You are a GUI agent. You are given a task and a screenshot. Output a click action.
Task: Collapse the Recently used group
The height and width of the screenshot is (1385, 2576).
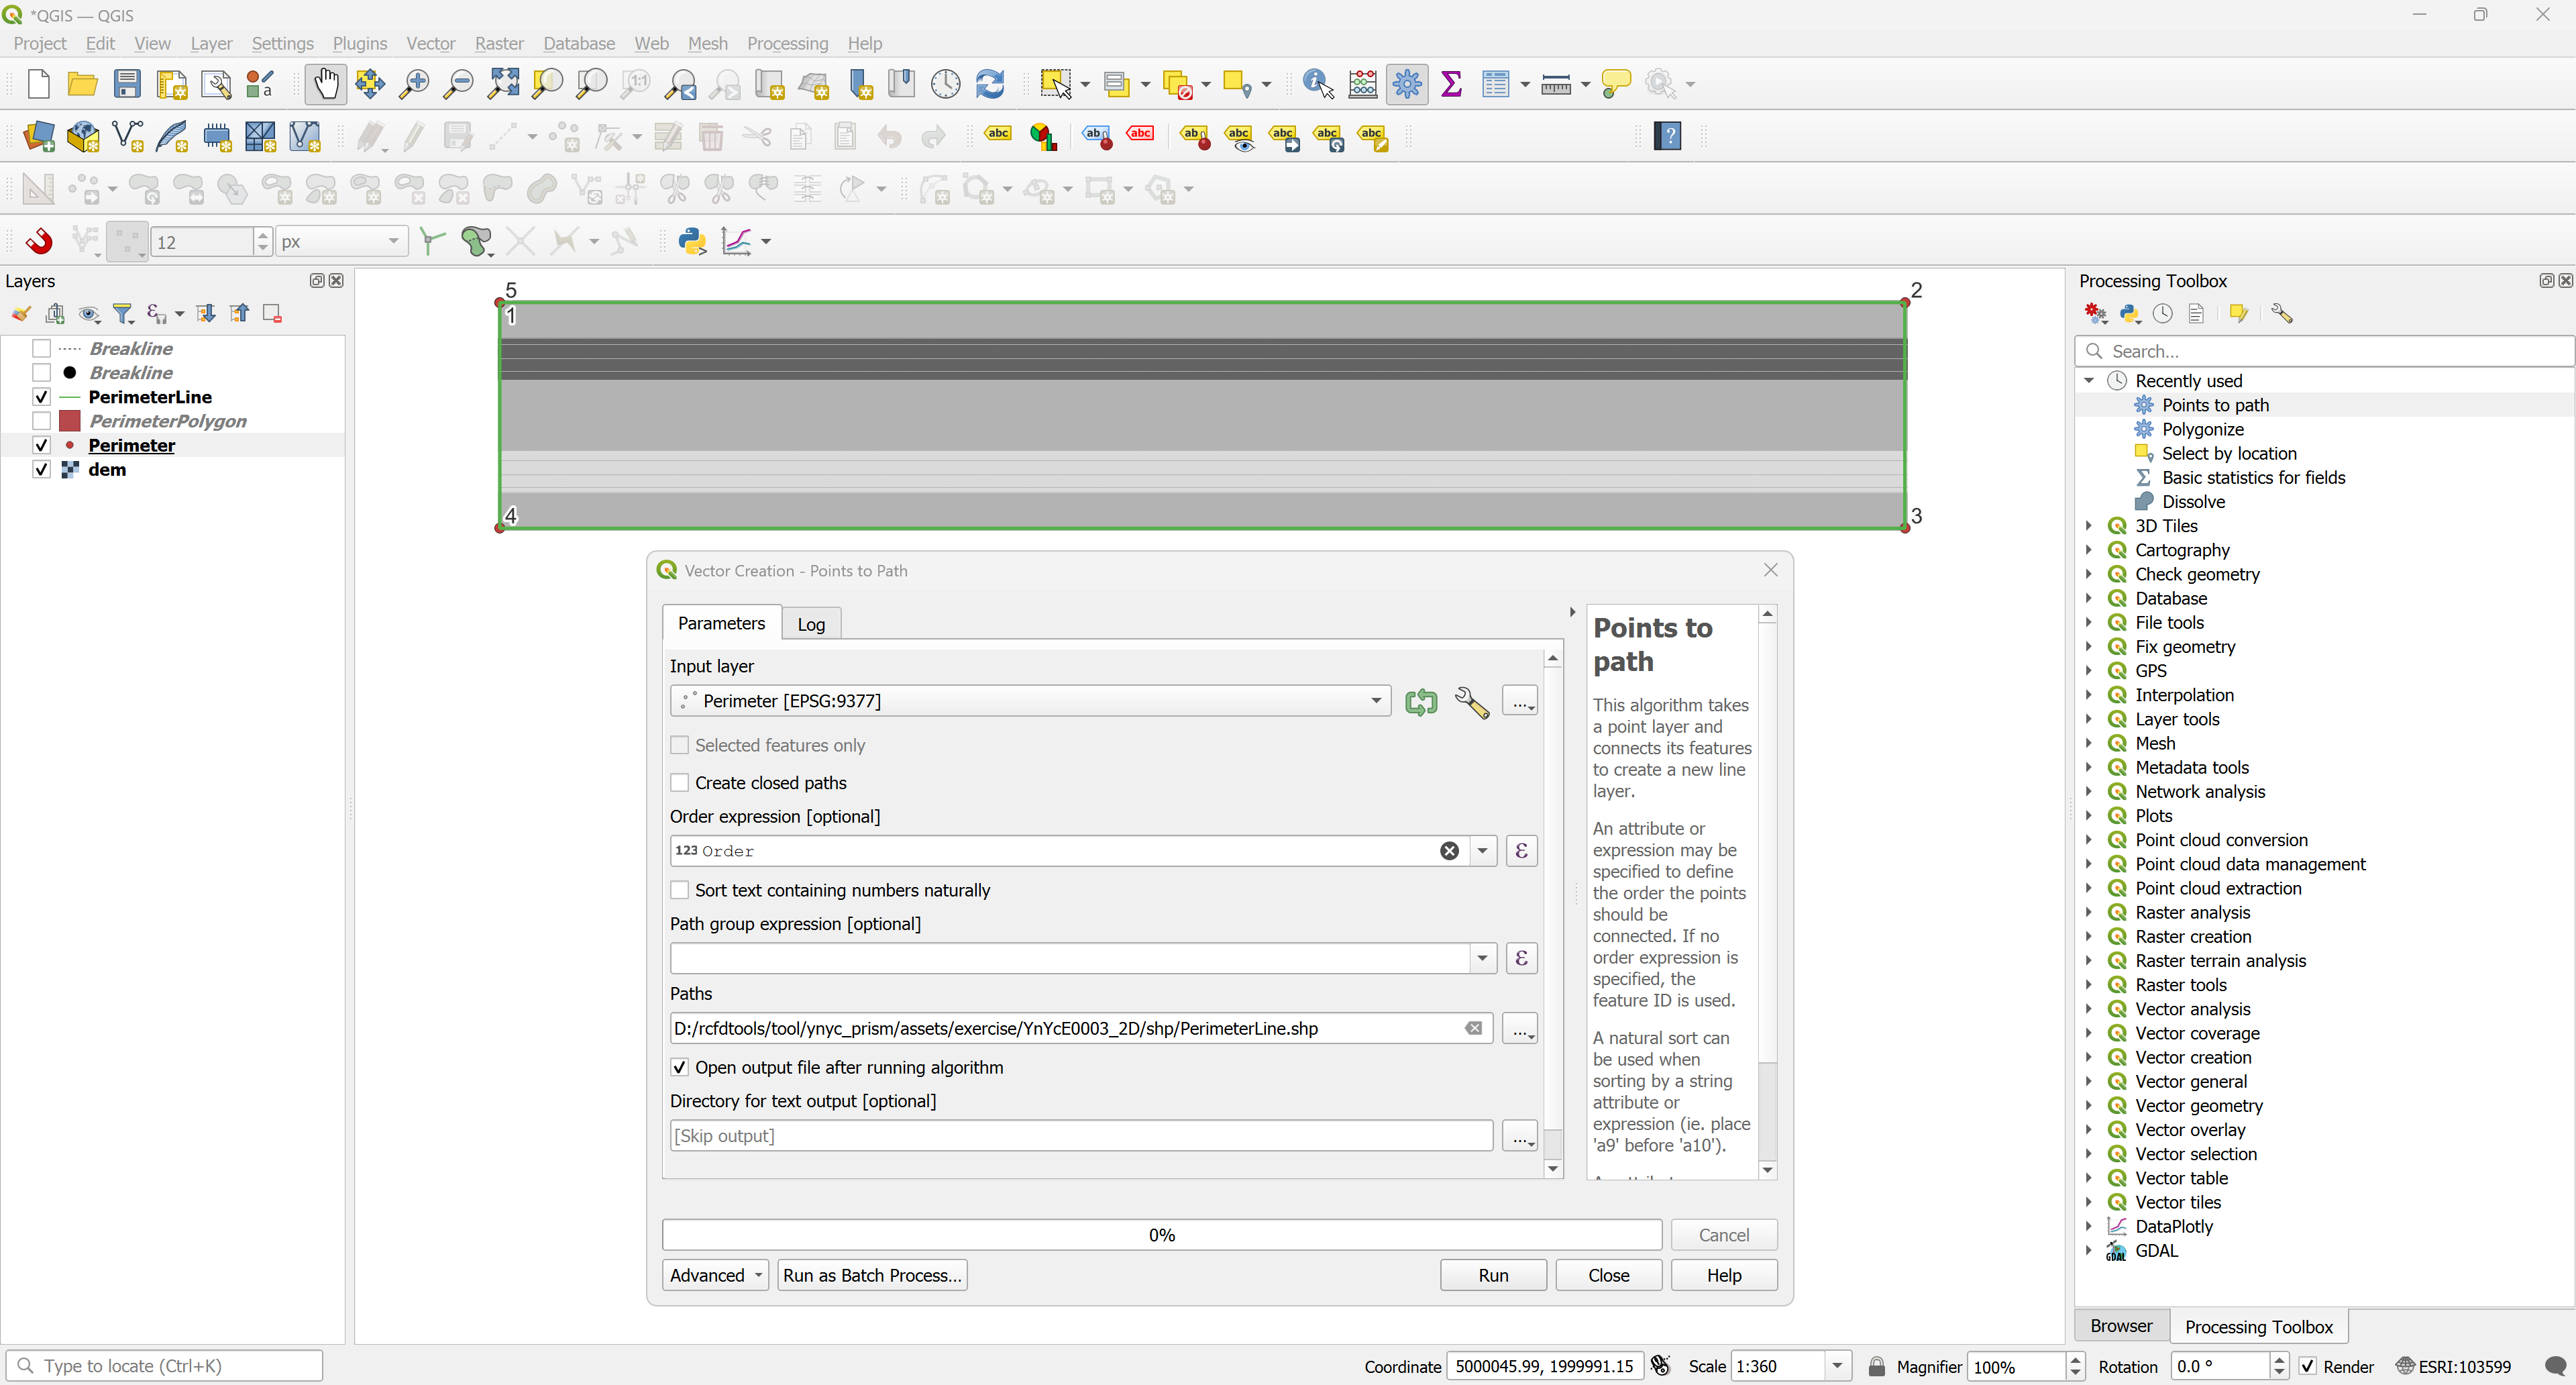pos(2089,381)
